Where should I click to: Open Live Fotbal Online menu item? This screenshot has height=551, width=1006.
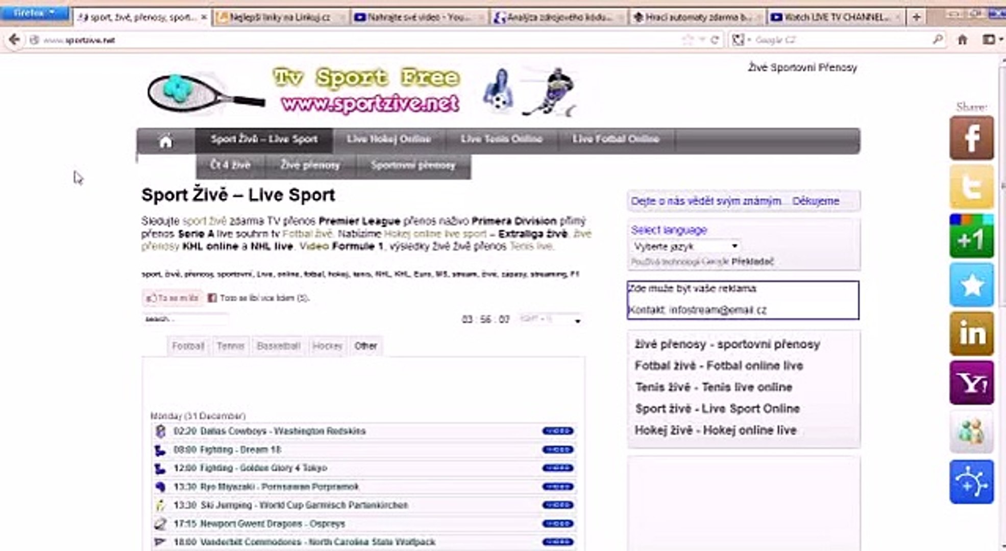tap(616, 139)
